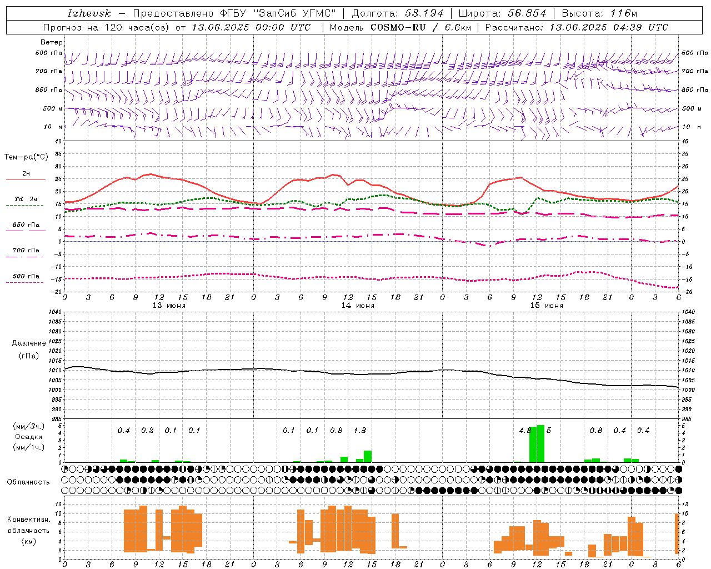Click the 0.2 precipitation value
The image size is (711, 569).
(147, 431)
